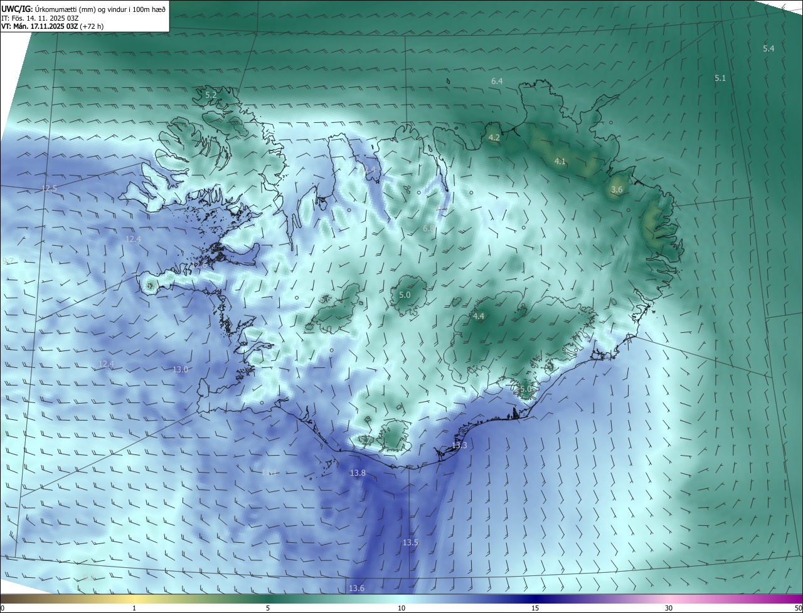Click the '10' tick on the color scale

coord(401,608)
